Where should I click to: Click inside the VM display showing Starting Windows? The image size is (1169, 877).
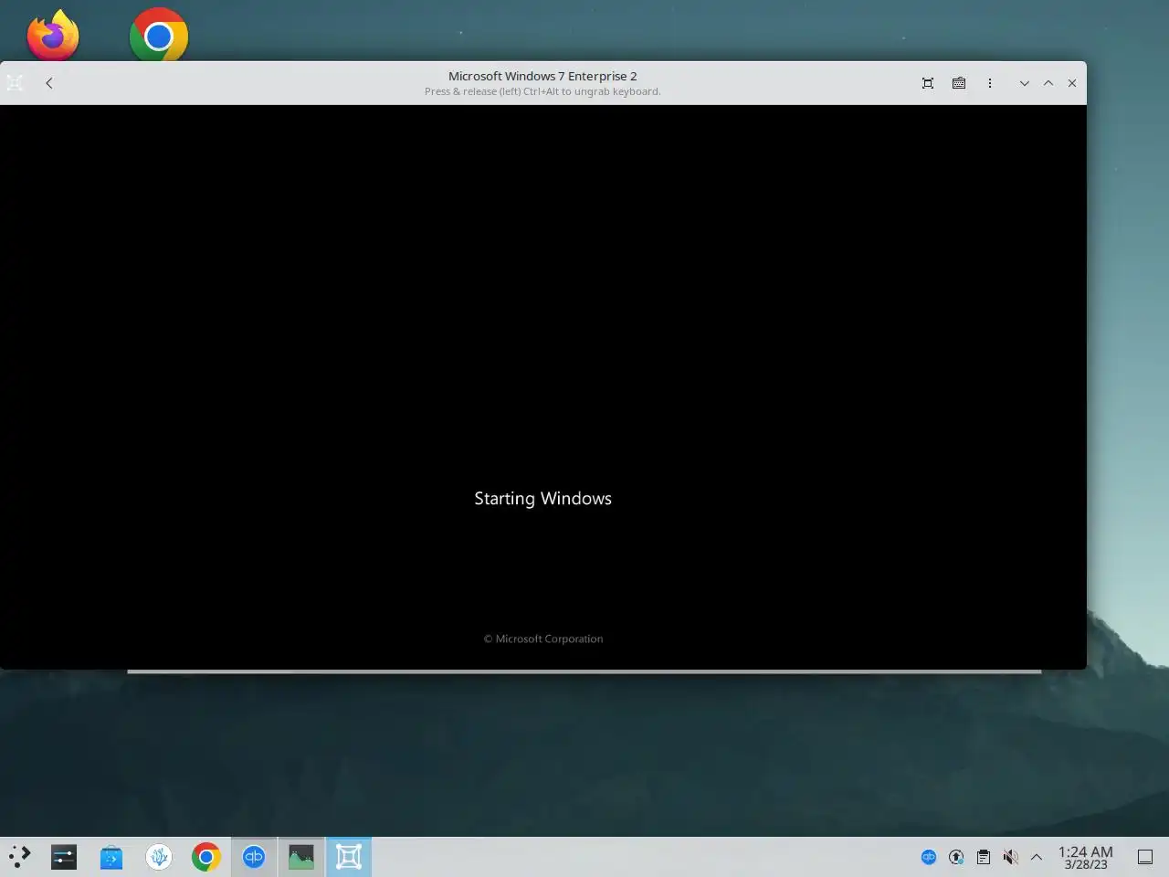(543, 386)
